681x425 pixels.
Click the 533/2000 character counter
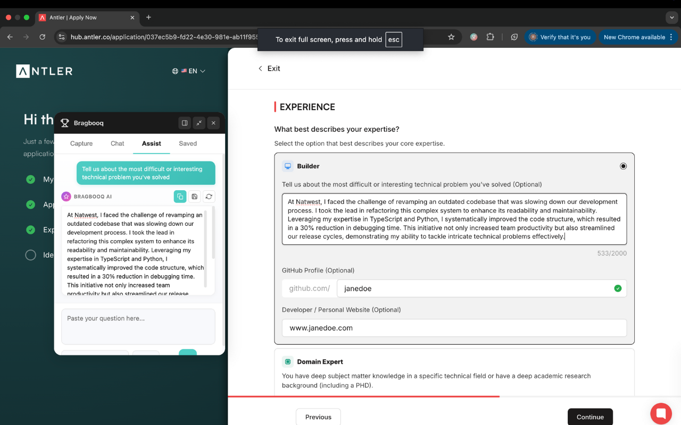pyautogui.click(x=612, y=253)
